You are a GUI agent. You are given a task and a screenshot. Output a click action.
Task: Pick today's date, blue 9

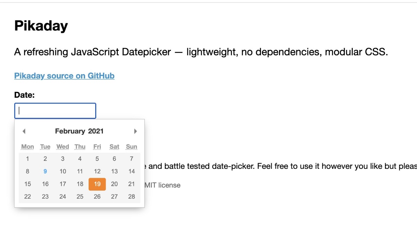click(x=45, y=172)
